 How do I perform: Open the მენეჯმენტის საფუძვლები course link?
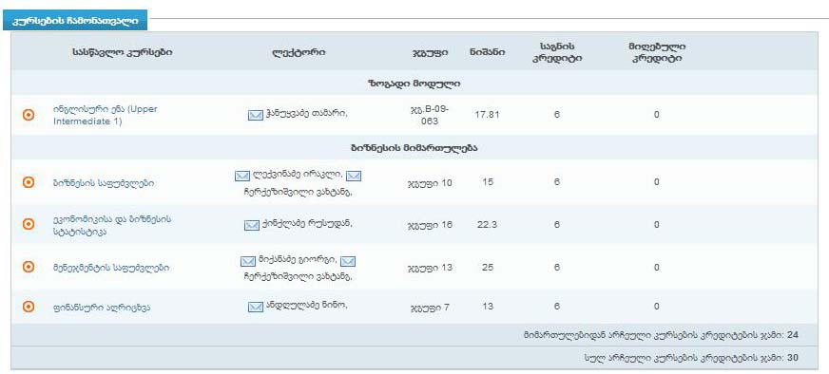tap(111, 268)
